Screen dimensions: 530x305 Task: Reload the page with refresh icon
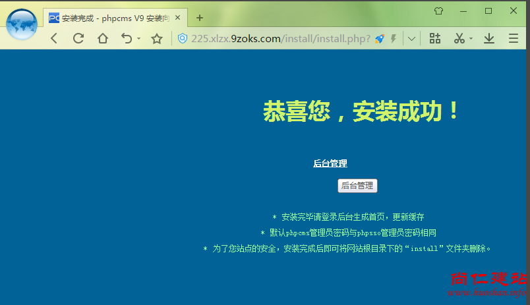click(78, 39)
